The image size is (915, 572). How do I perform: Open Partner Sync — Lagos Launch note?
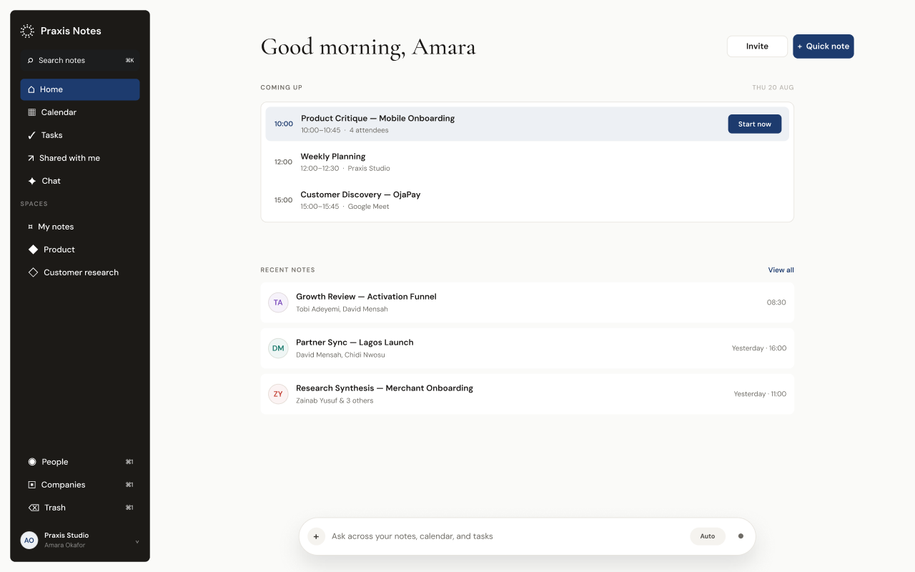click(528, 348)
